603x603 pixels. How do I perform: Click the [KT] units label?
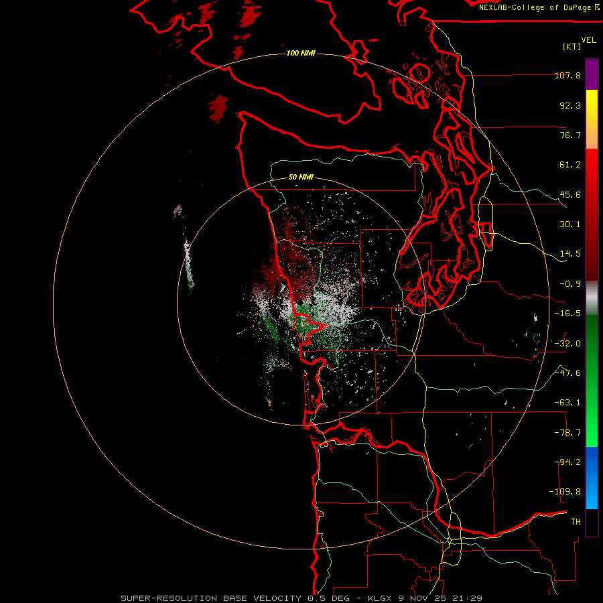(572, 46)
